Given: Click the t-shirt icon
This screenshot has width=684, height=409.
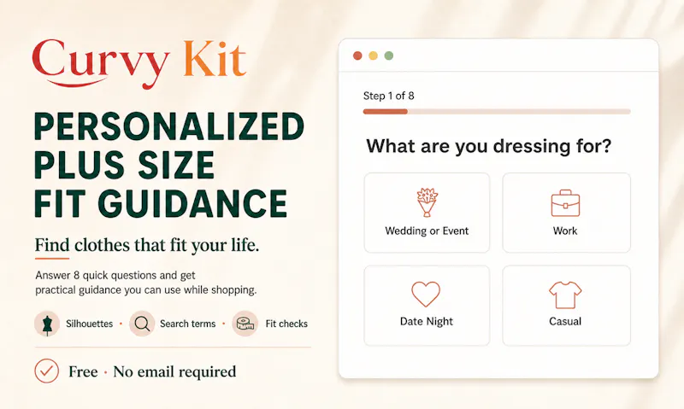Looking at the screenshot, I should [565, 295].
